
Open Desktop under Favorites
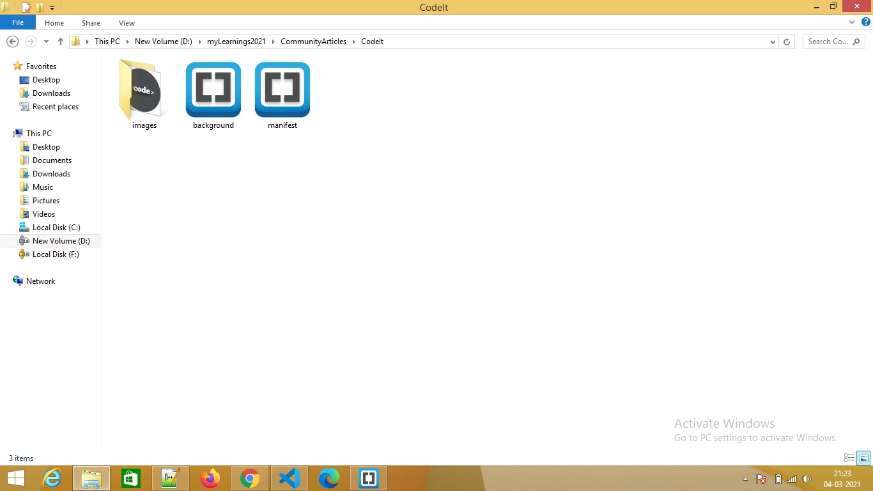click(46, 80)
